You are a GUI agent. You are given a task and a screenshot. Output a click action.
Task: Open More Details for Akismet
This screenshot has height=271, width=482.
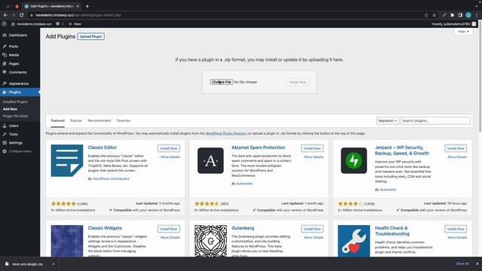313,157
